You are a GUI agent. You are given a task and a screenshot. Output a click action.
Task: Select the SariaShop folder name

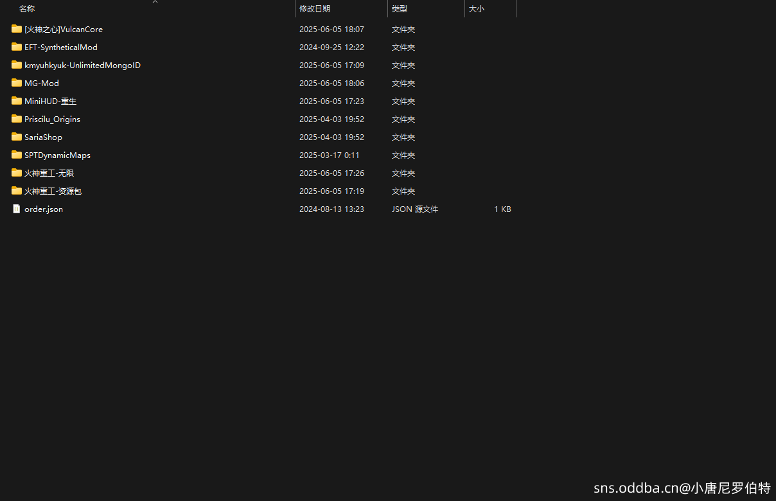coord(43,137)
